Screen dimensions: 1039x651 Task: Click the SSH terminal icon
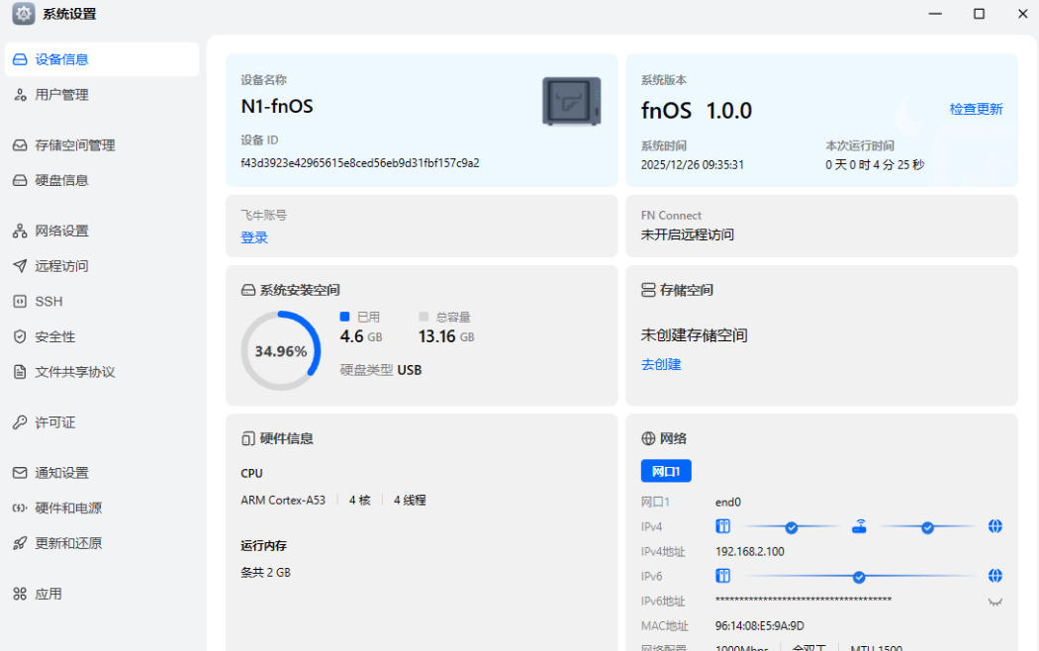(20, 302)
